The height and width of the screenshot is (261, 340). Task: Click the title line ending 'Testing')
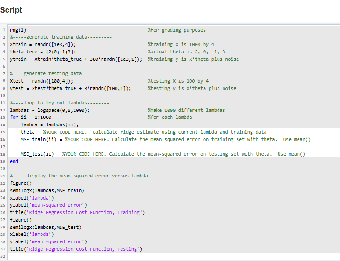pyautogui.click(x=76, y=249)
